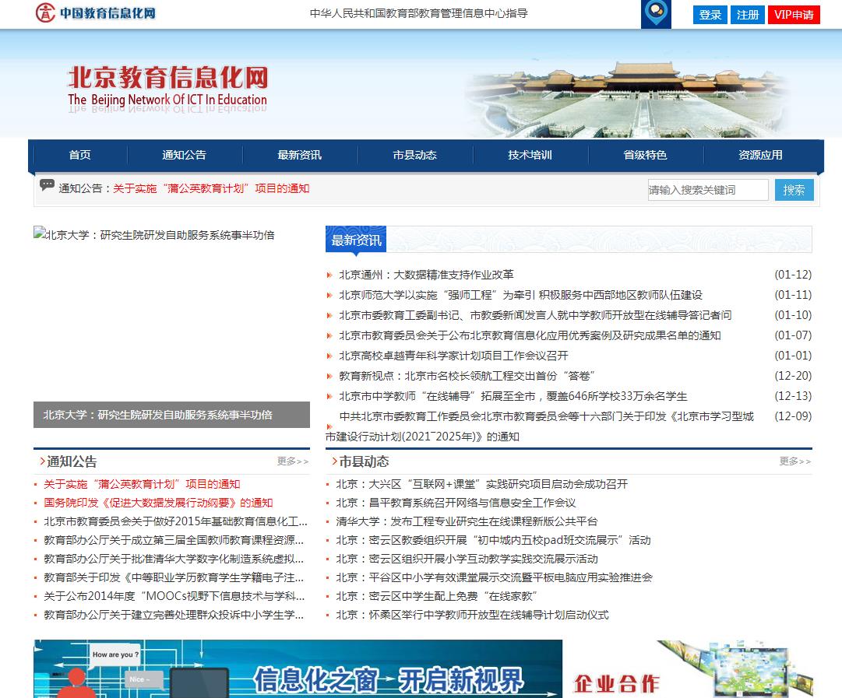Open news on 市教委新闻发言人 在线辅导答记者问

tap(535, 315)
